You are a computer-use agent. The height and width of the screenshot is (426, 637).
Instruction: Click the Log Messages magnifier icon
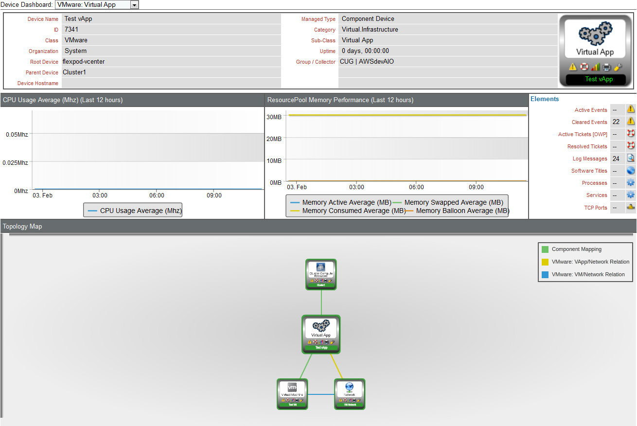631,158
